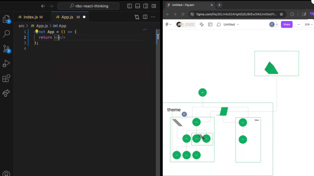Close the unsaved App.js tab dot

[x=84, y=17]
